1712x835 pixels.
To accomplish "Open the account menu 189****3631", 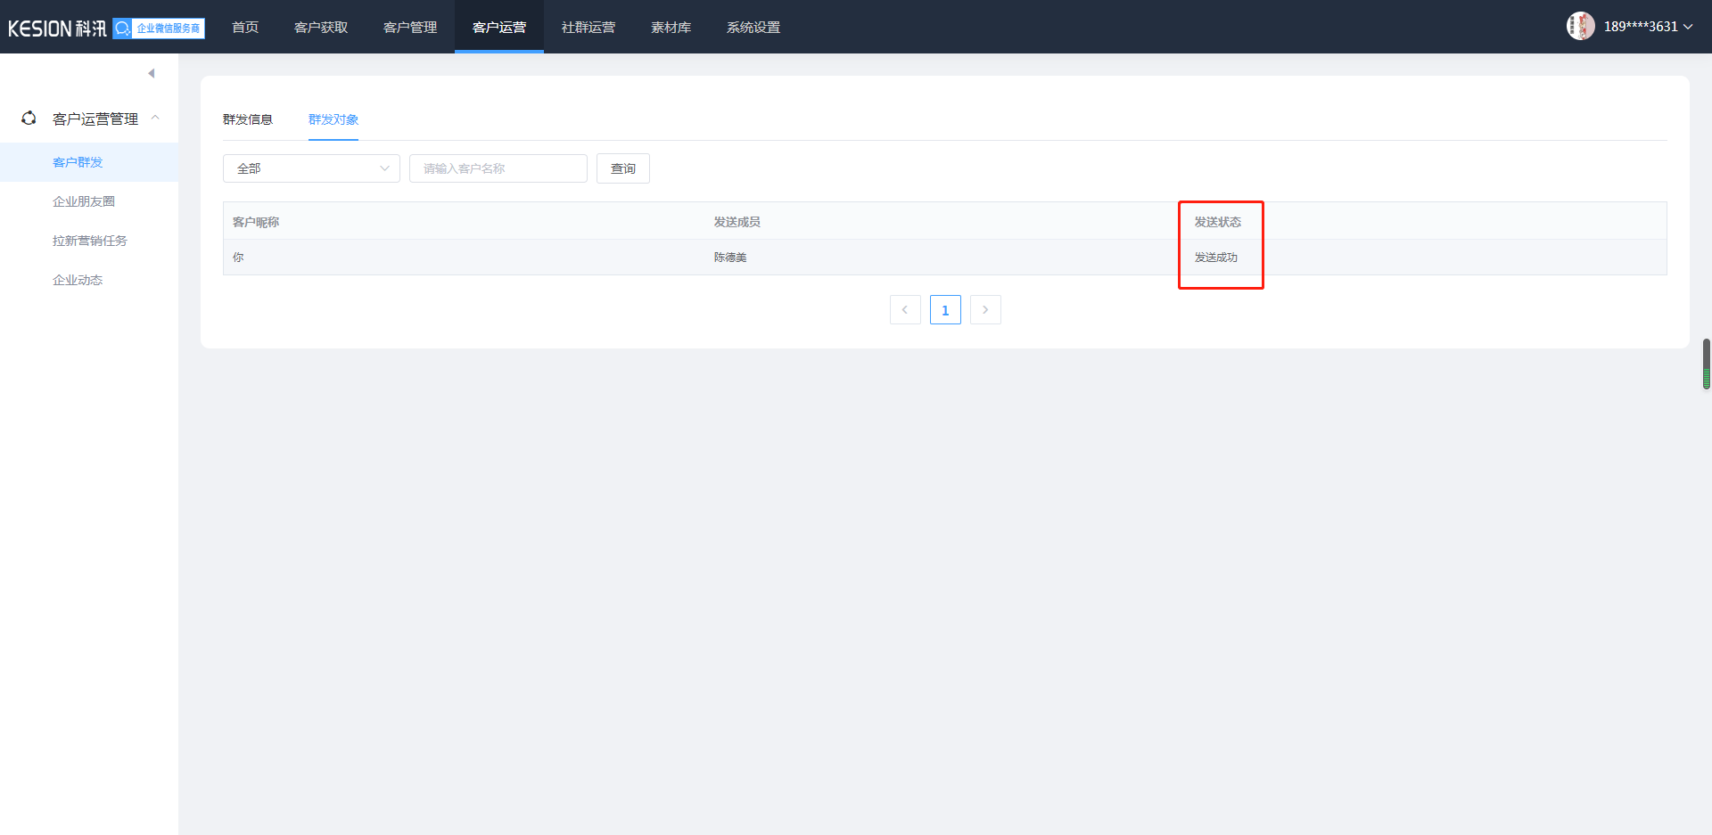I will (1647, 27).
